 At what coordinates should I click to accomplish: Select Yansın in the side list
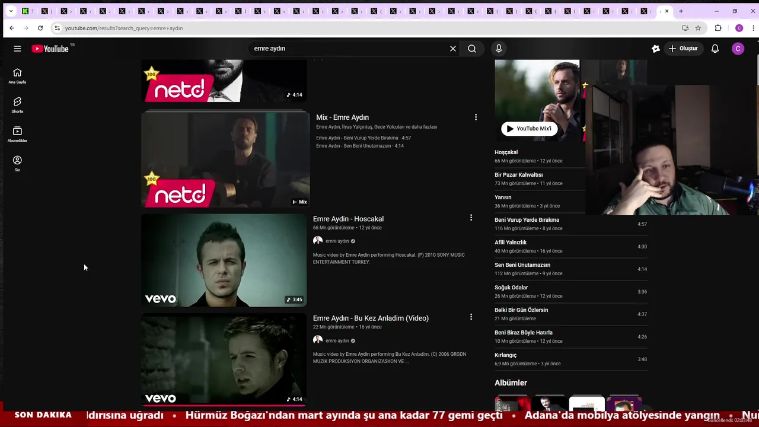[x=503, y=197]
